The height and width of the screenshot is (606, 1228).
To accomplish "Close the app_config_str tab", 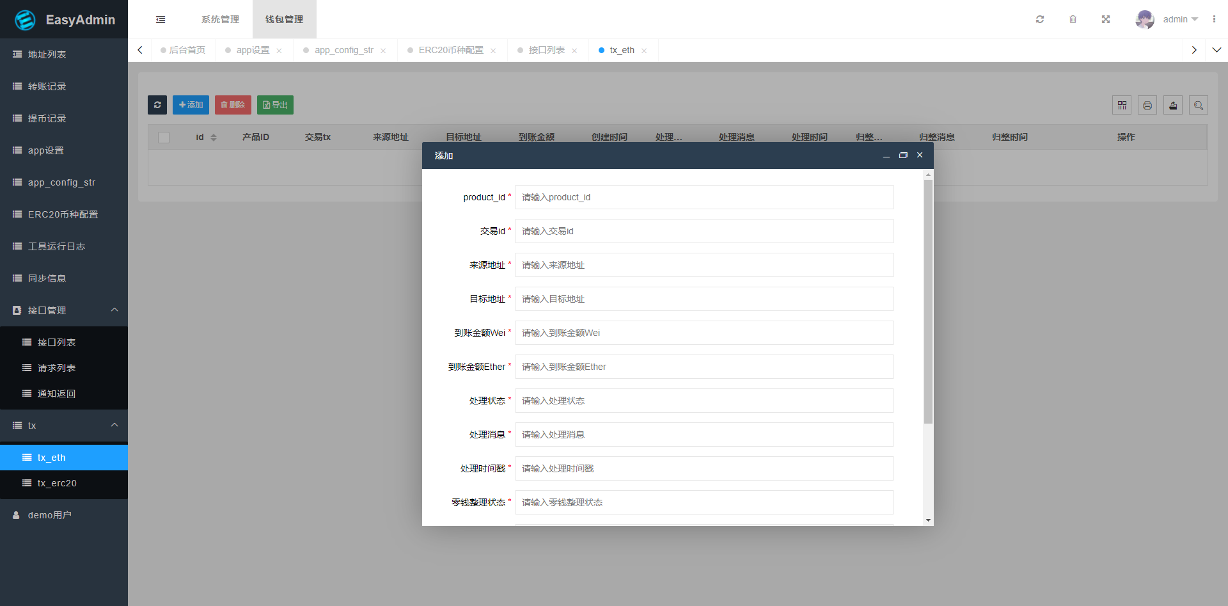I will [383, 51].
